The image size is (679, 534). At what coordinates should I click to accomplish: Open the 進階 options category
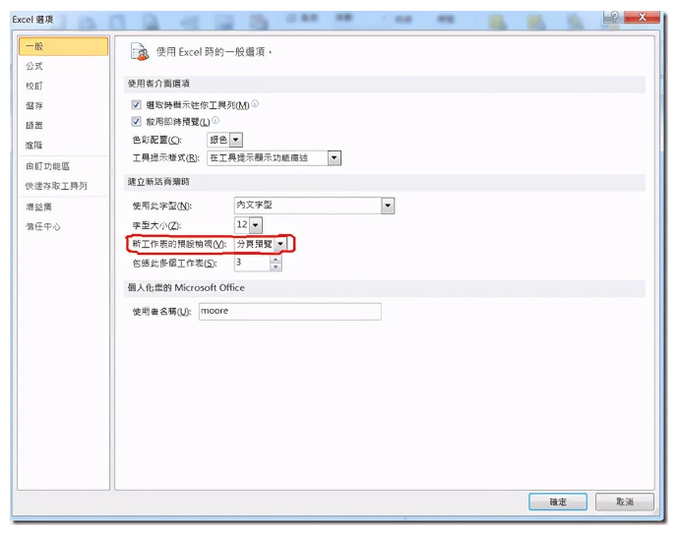pos(34,145)
